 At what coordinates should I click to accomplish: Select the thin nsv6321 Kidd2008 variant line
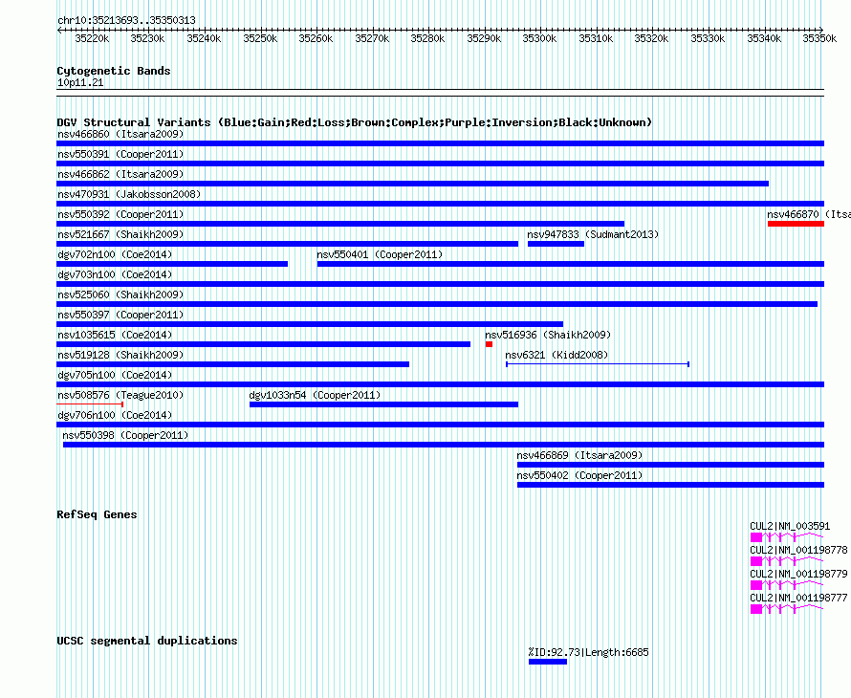[x=598, y=364]
